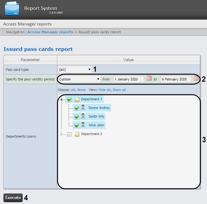Expand the Department 2 tree node
This screenshot has height=204, width=207.
pos(61,134)
